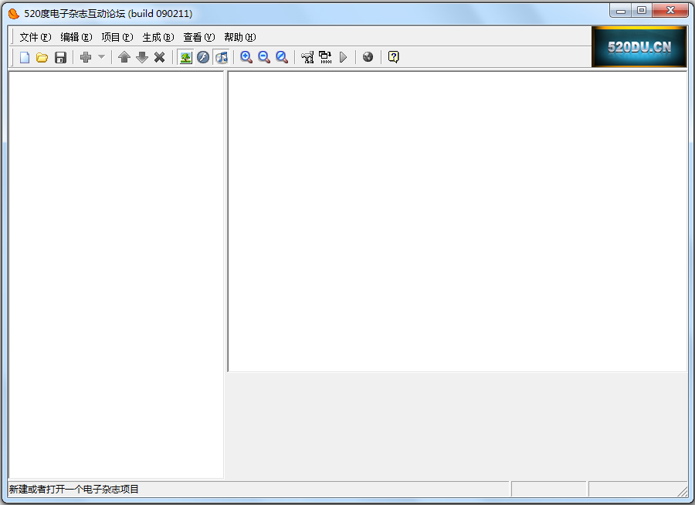Expand the dropdown arrow next to the plus icon
Viewport: 695px width, 505px height.
point(101,56)
